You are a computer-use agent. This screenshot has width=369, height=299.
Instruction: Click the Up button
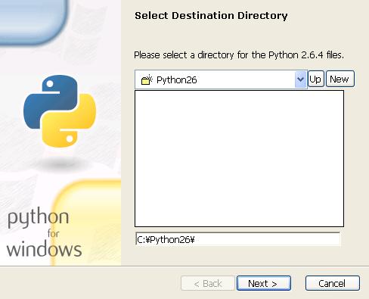(315, 79)
